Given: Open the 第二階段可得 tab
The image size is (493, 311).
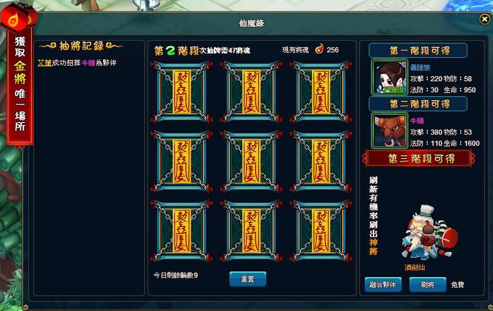Looking at the screenshot, I should (418, 104).
